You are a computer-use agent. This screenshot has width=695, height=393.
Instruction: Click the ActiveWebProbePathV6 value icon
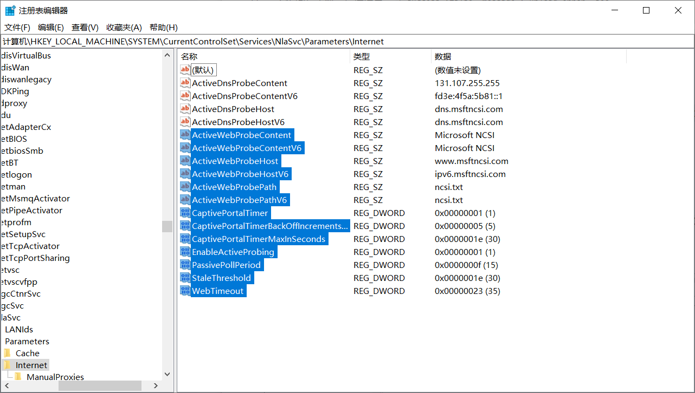coord(185,200)
